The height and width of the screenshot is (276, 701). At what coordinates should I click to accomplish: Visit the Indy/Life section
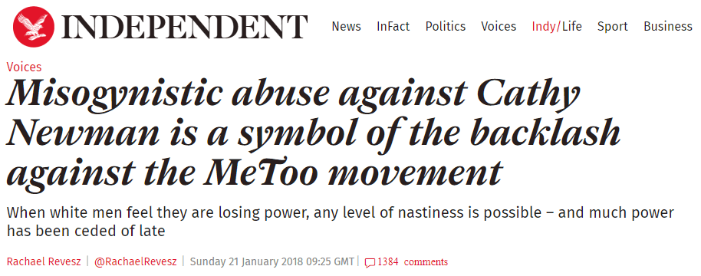click(x=557, y=27)
